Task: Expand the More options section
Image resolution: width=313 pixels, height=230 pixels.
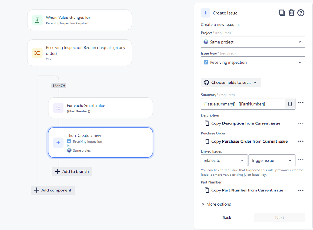Action: pos(216,204)
